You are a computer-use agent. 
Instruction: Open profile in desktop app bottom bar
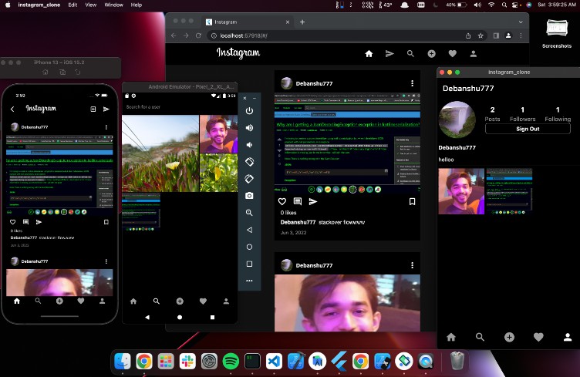pyautogui.click(x=568, y=337)
